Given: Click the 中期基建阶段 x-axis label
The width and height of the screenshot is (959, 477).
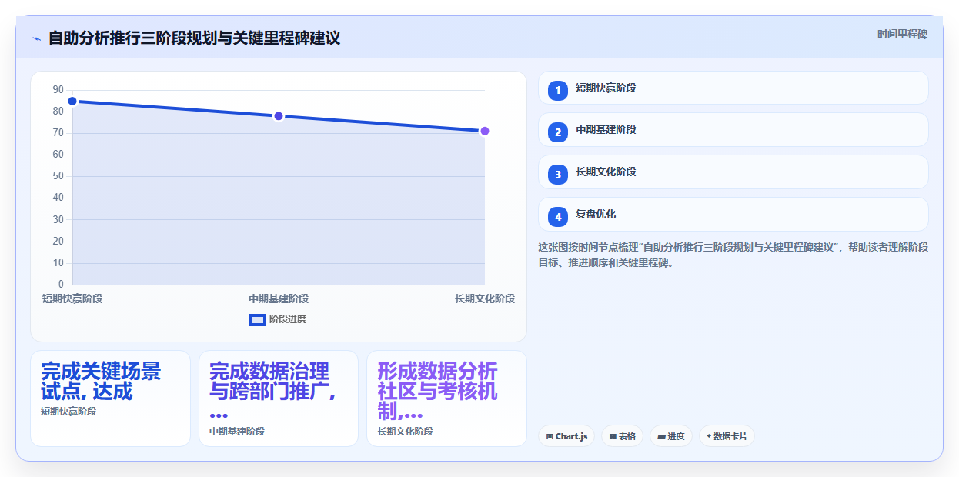Looking at the screenshot, I should [279, 299].
